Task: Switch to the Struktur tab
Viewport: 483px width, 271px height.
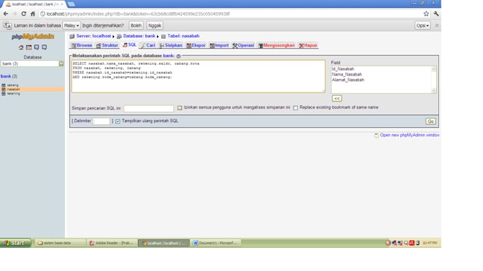Action: pos(107,45)
